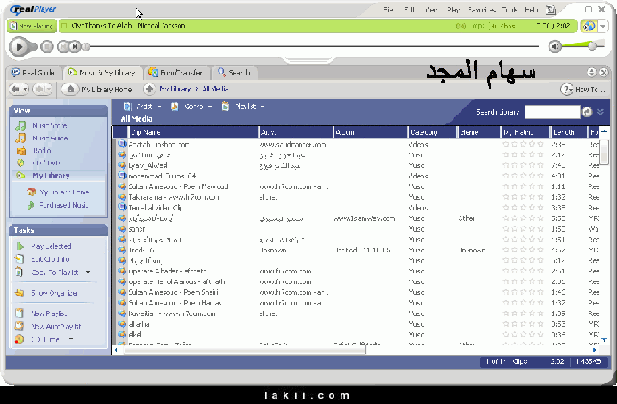Click the up-level arrow icon
Viewport: 617px width, 404px height.
pos(149,89)
